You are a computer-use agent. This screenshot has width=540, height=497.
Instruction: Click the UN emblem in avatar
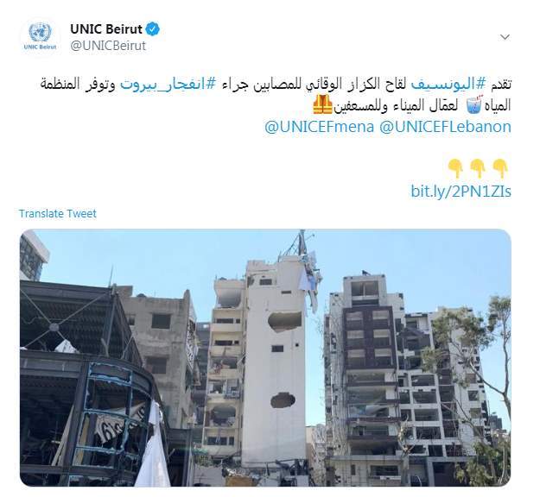click(40, 33)
